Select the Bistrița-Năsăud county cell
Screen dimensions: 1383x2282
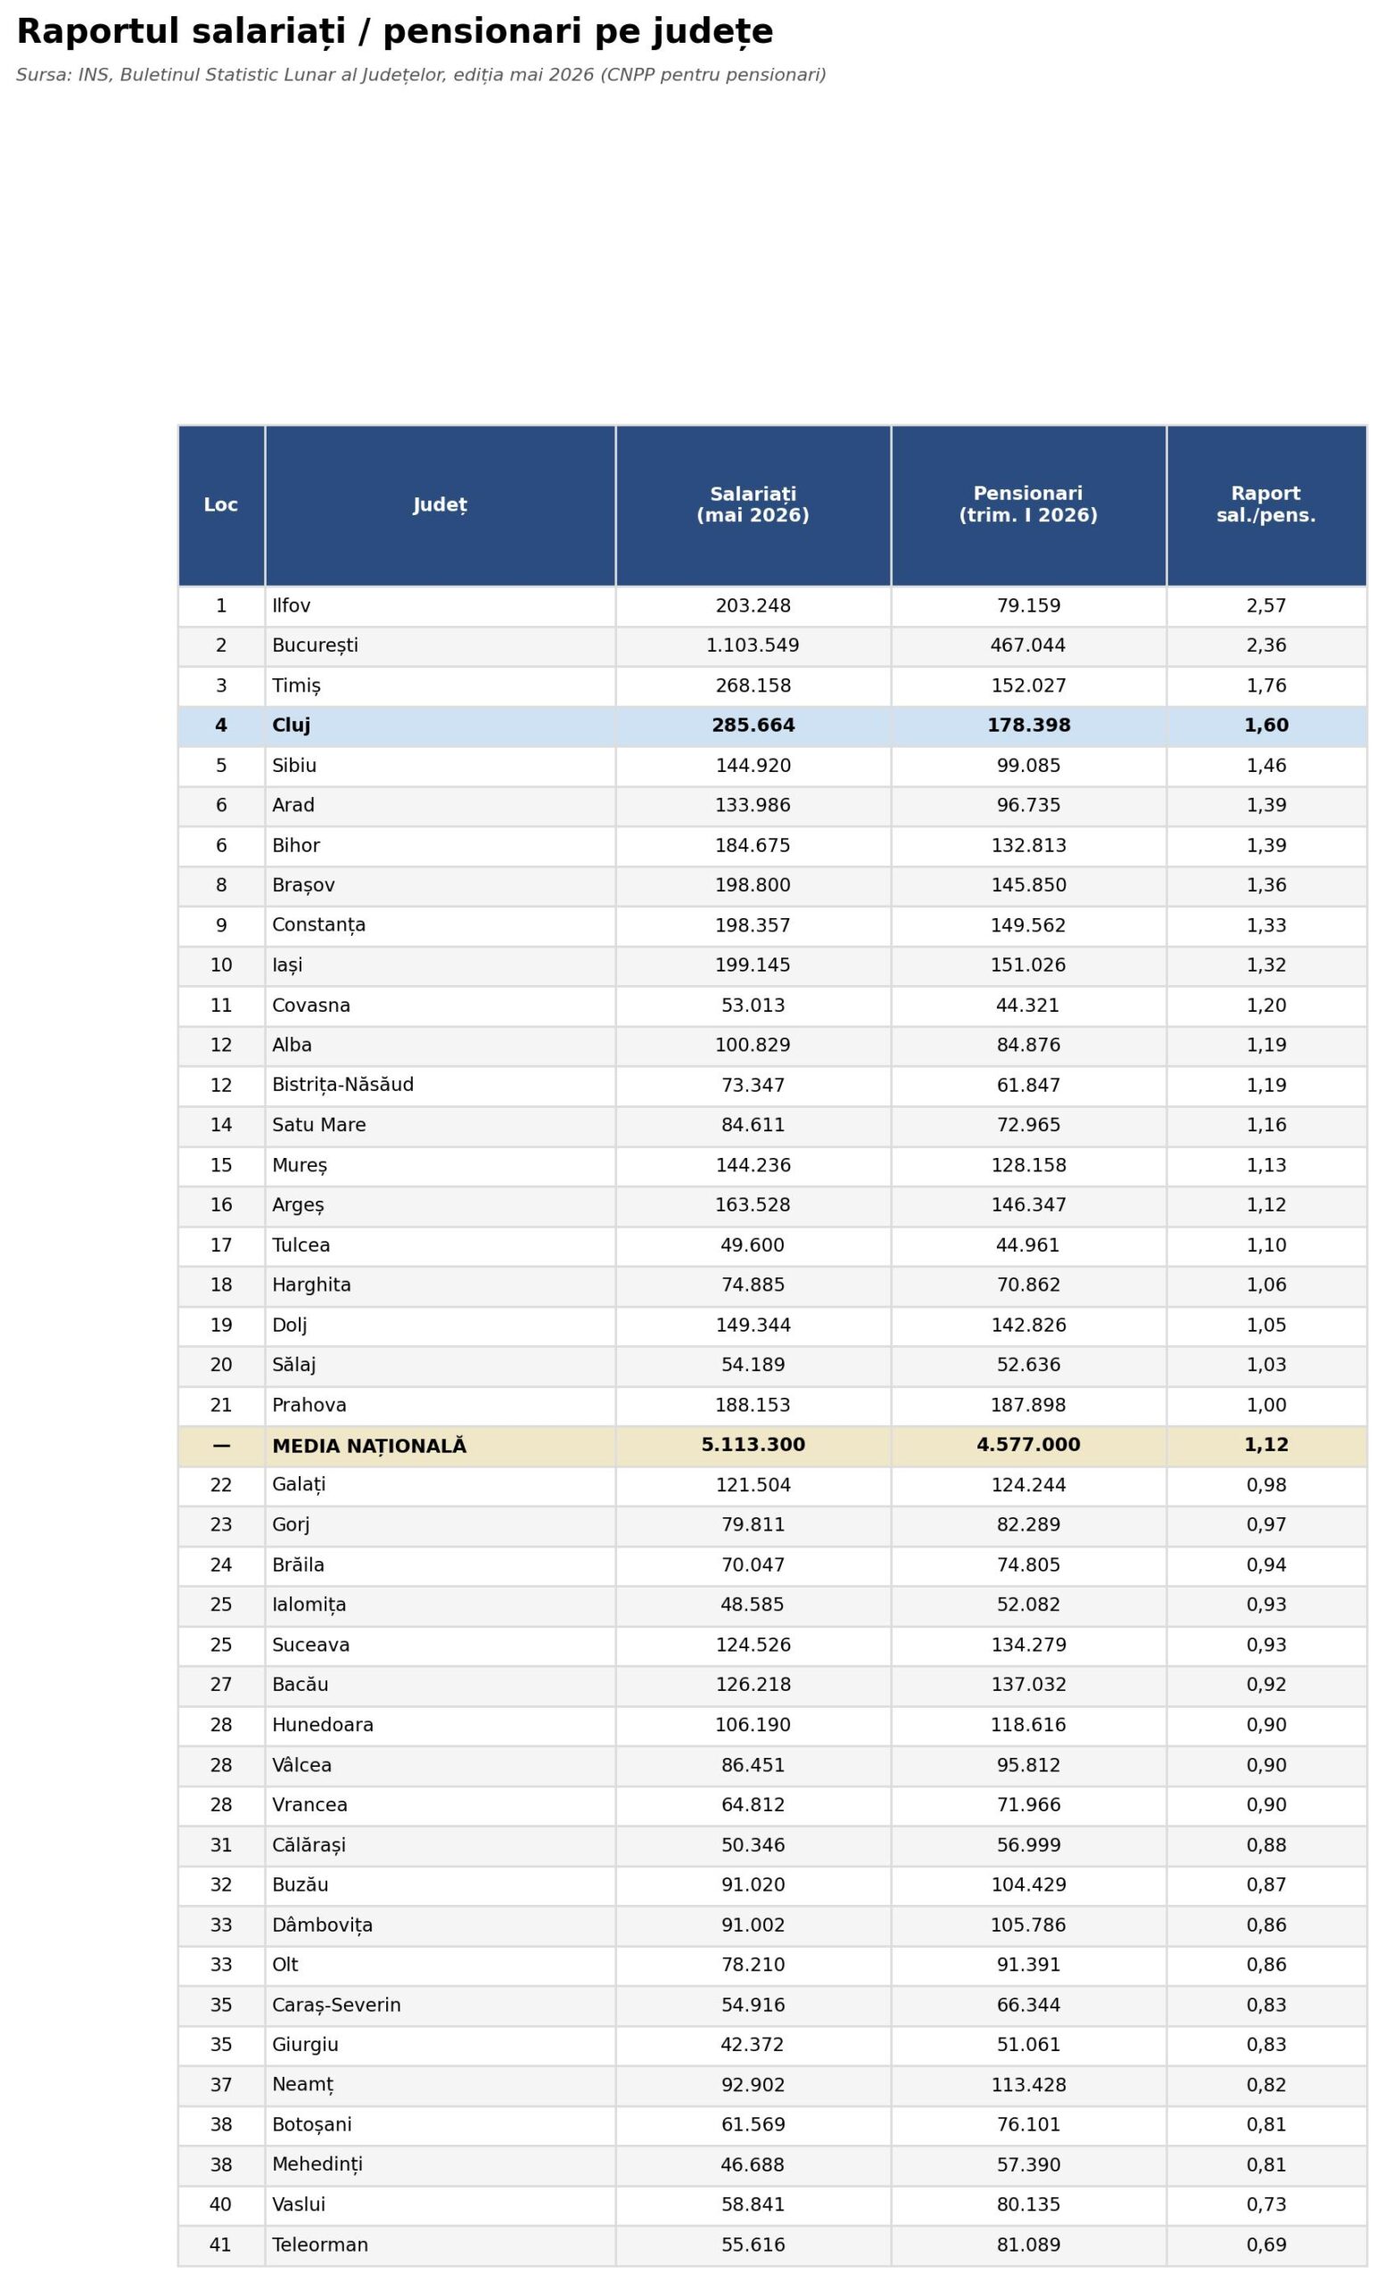click(x=440, y=1086)
